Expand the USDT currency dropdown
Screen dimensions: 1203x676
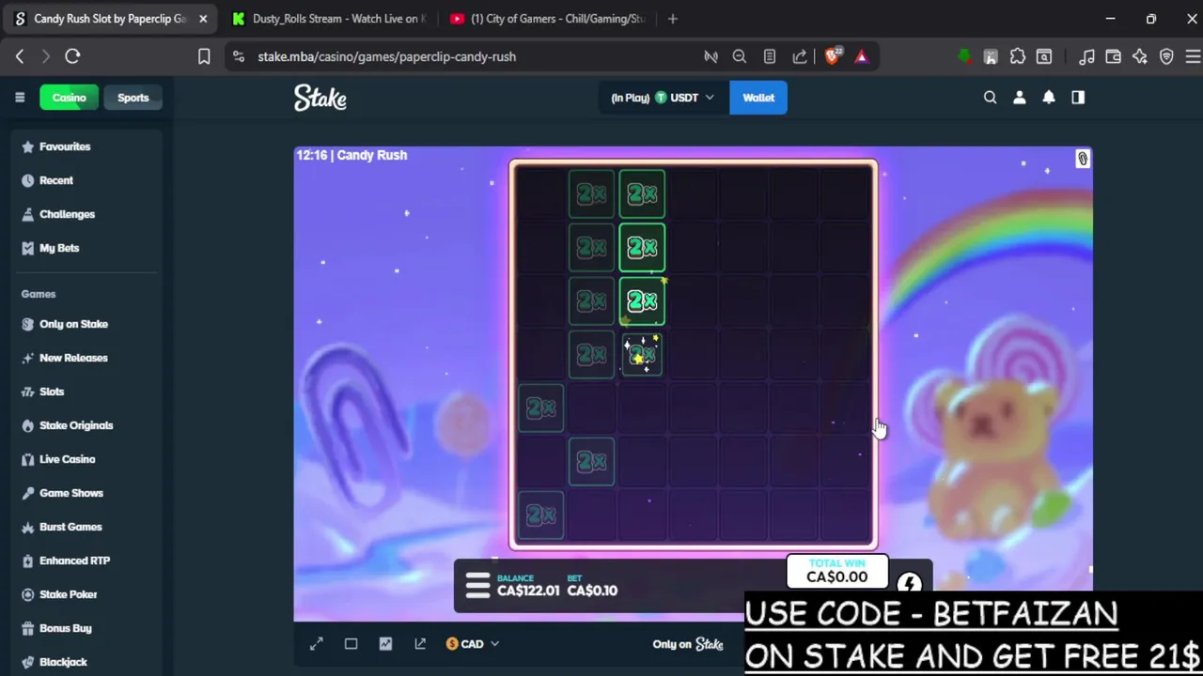click(663, 98)
